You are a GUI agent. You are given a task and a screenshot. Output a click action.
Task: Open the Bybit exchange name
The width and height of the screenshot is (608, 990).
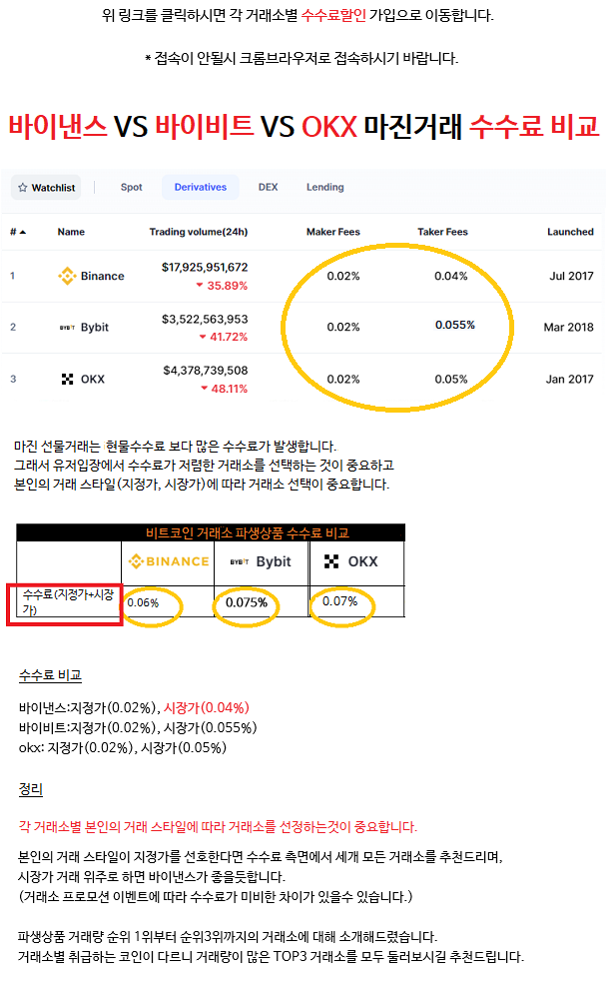coord(95,327)
